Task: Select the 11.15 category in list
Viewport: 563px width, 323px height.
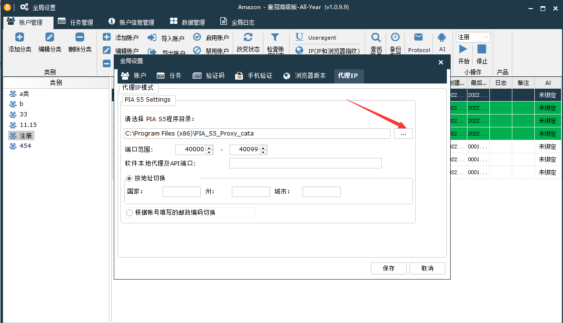Action: 23,125
